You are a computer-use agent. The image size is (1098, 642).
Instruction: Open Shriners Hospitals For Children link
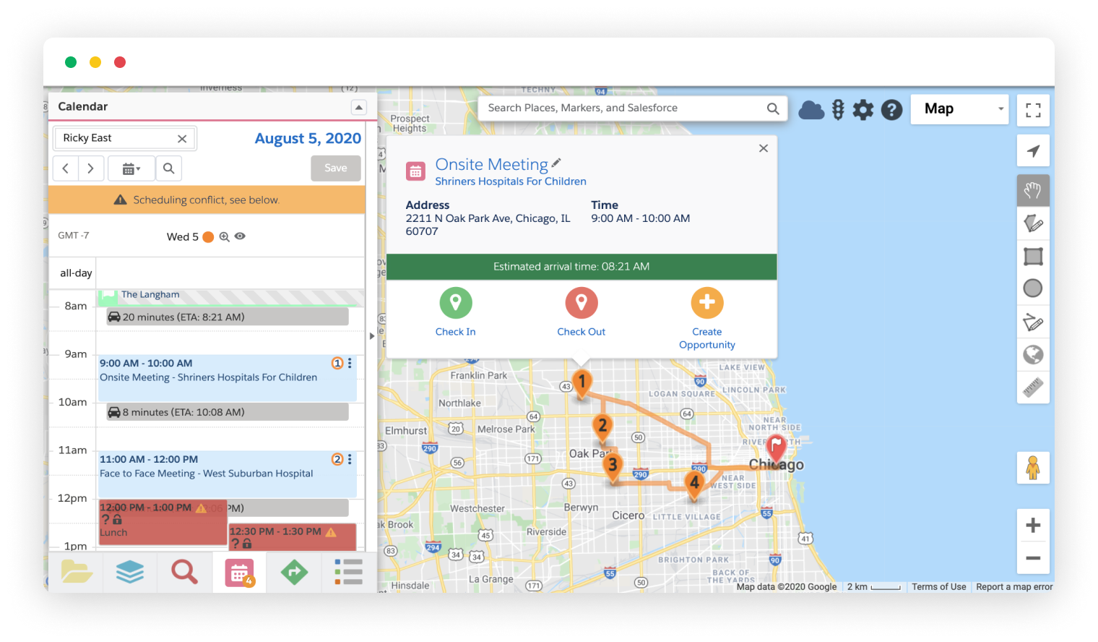511,181
